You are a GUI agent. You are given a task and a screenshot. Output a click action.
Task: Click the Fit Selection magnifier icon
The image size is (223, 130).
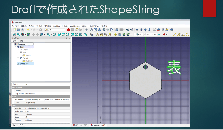[x=18, y=34]
